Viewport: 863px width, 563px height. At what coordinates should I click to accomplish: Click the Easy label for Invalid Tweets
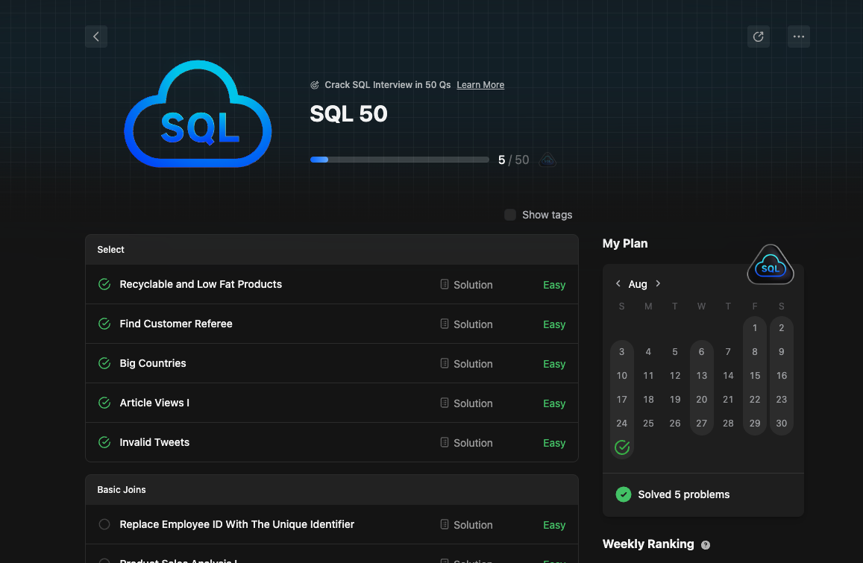point(553,443)
